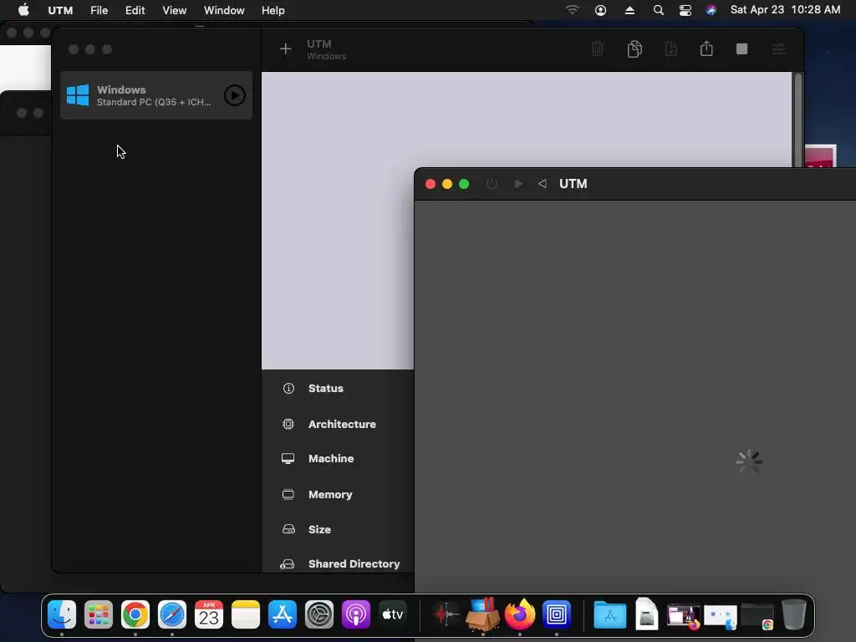Minimize the VM window with the yellow button
Viewport: 856px width, 642px height.
[x=447, y=184]
